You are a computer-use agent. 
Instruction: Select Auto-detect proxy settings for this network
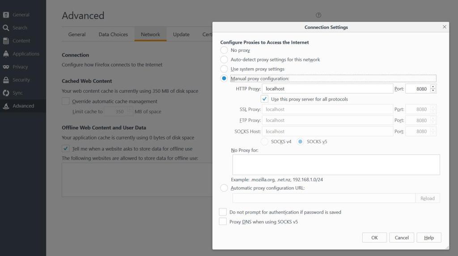coord(224,59)
